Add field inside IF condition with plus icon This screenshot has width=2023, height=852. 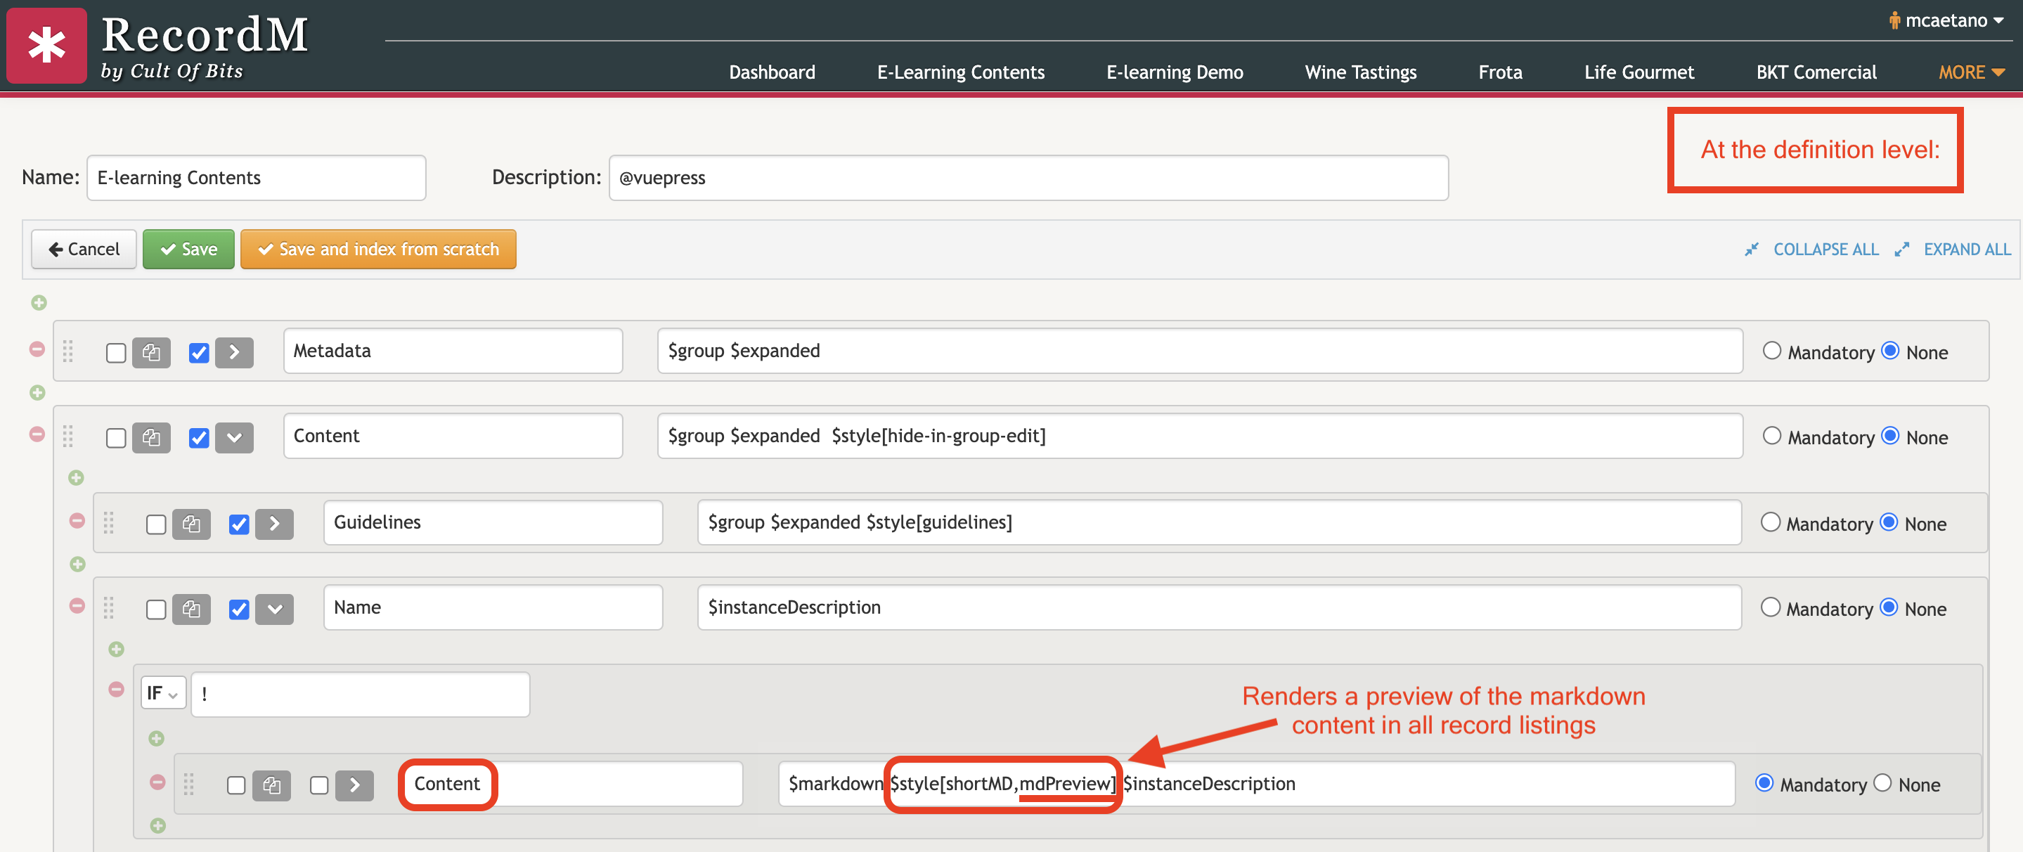[156, 738]
